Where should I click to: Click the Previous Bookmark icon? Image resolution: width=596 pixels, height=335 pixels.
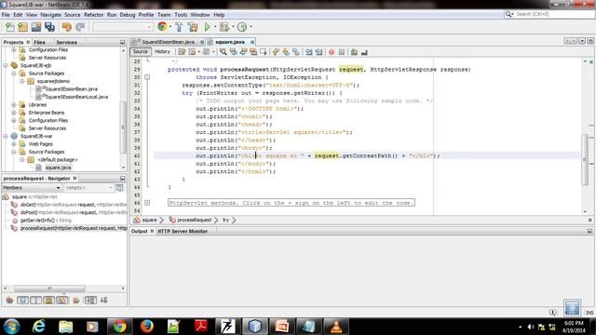click(276, 52)
